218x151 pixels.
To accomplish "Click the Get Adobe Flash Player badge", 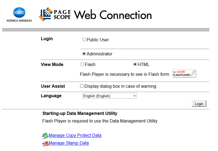I will pos(184,74).
